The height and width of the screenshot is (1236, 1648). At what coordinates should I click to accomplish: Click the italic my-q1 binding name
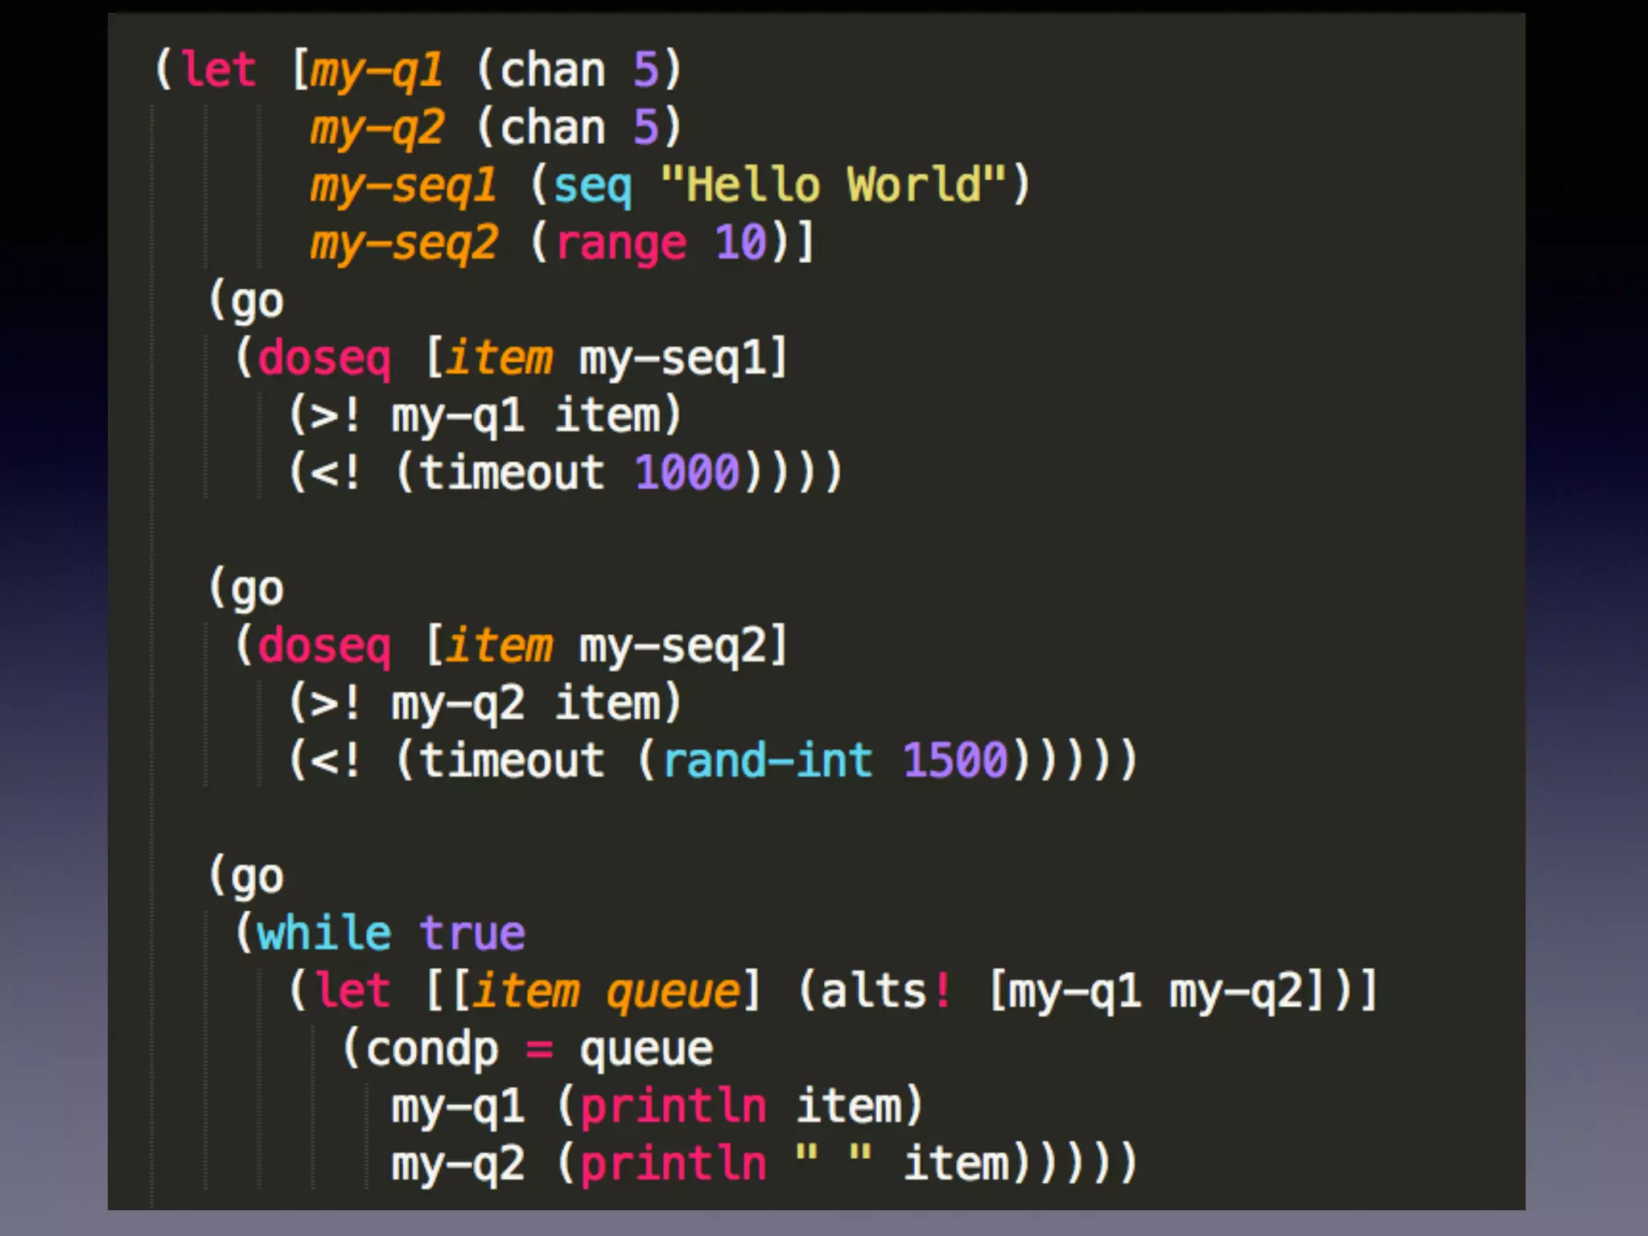click(377, 70)
